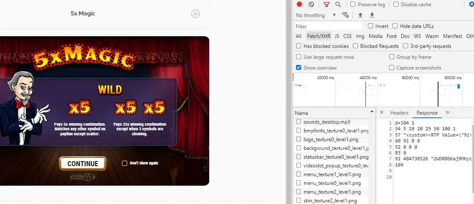The width and height of the screenshot is (474, 204).
Task: Filter requests by Img
Action: [x=360, y=36]
